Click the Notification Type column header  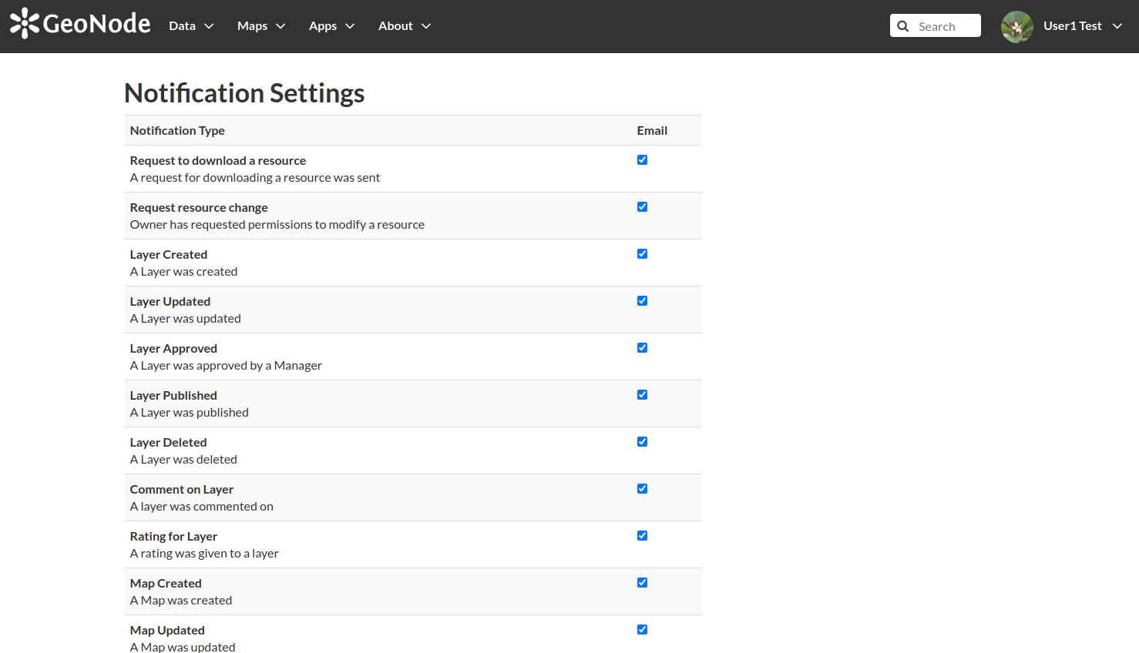(177, 131)
